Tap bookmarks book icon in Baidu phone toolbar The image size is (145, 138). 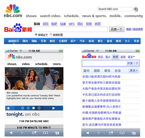point(122,133)
